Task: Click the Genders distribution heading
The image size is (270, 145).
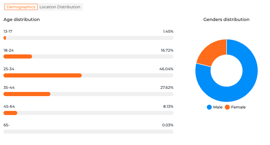Action: click(226, 20)
